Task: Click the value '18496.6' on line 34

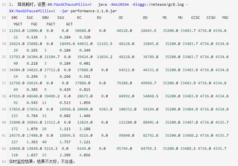Action: click(67, 44)
